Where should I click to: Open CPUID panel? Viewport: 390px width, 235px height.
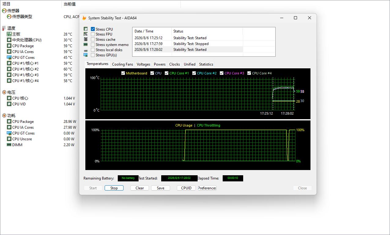tap(186, 188)
